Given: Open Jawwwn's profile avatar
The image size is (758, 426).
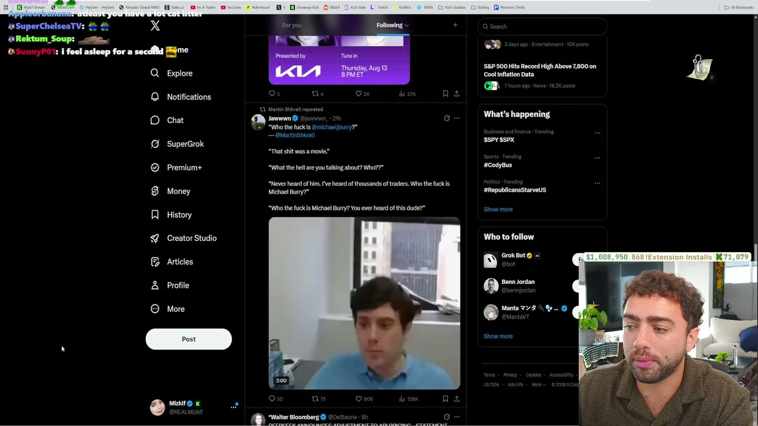Looking at the screenshot, I should [258, 122].
